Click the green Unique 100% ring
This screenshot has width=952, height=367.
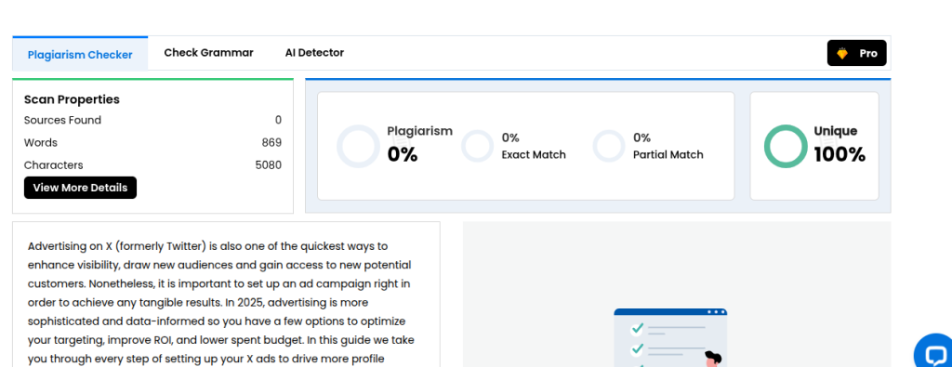click(x=786, y=146)
